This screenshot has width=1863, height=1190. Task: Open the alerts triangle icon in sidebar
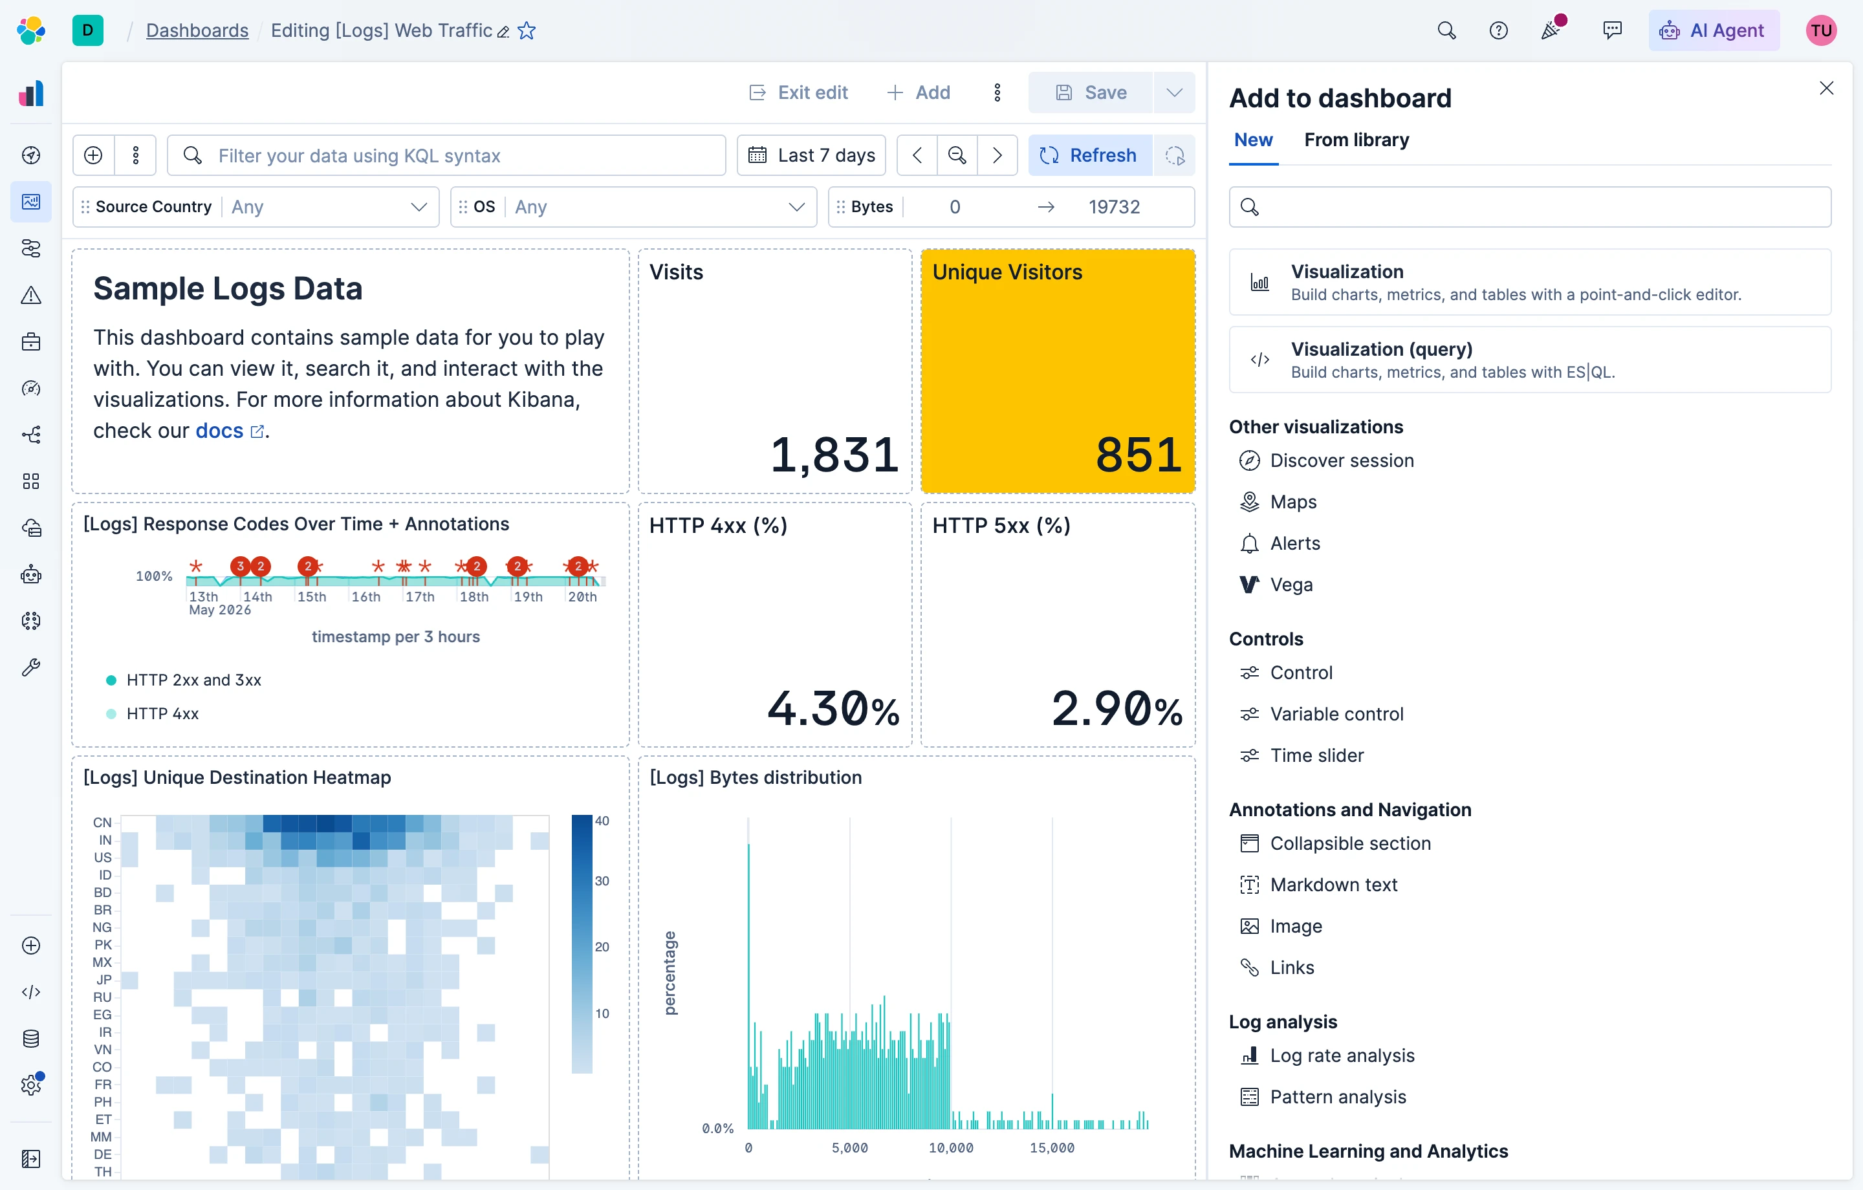pyautogui.click(x=31, y=295)
